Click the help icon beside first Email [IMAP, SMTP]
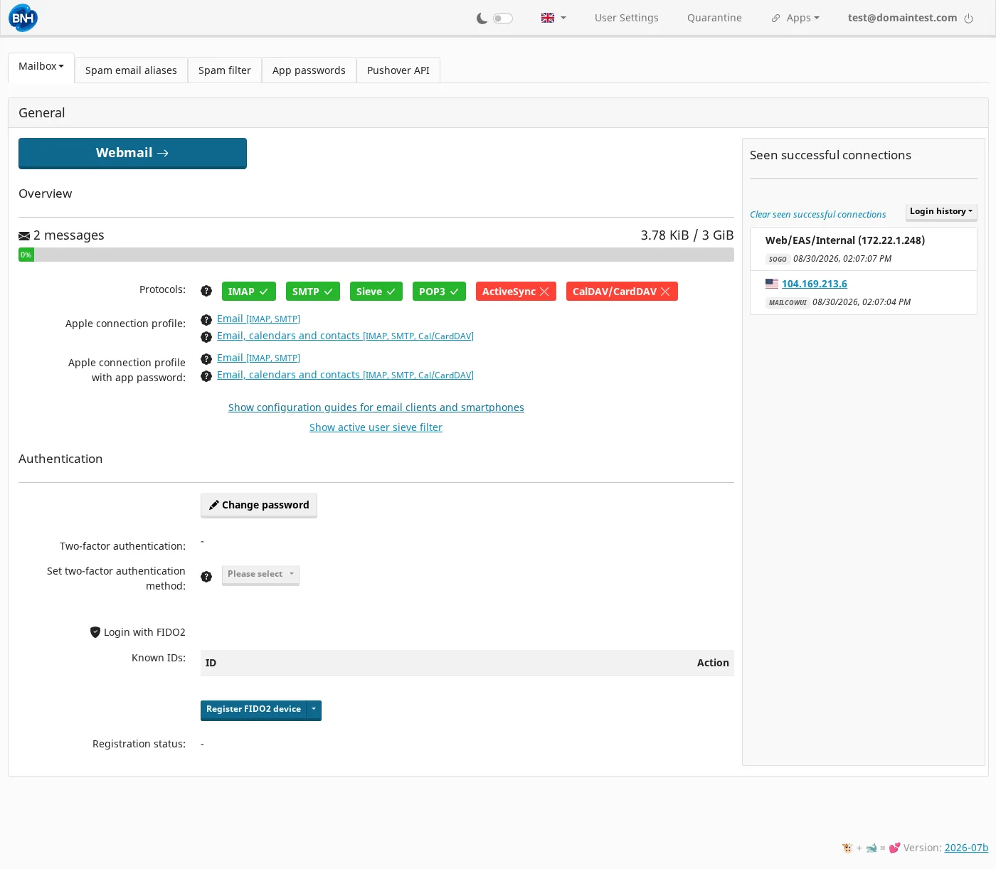The height and width of the screenshot is (869, 996). [x=206, y=320]
